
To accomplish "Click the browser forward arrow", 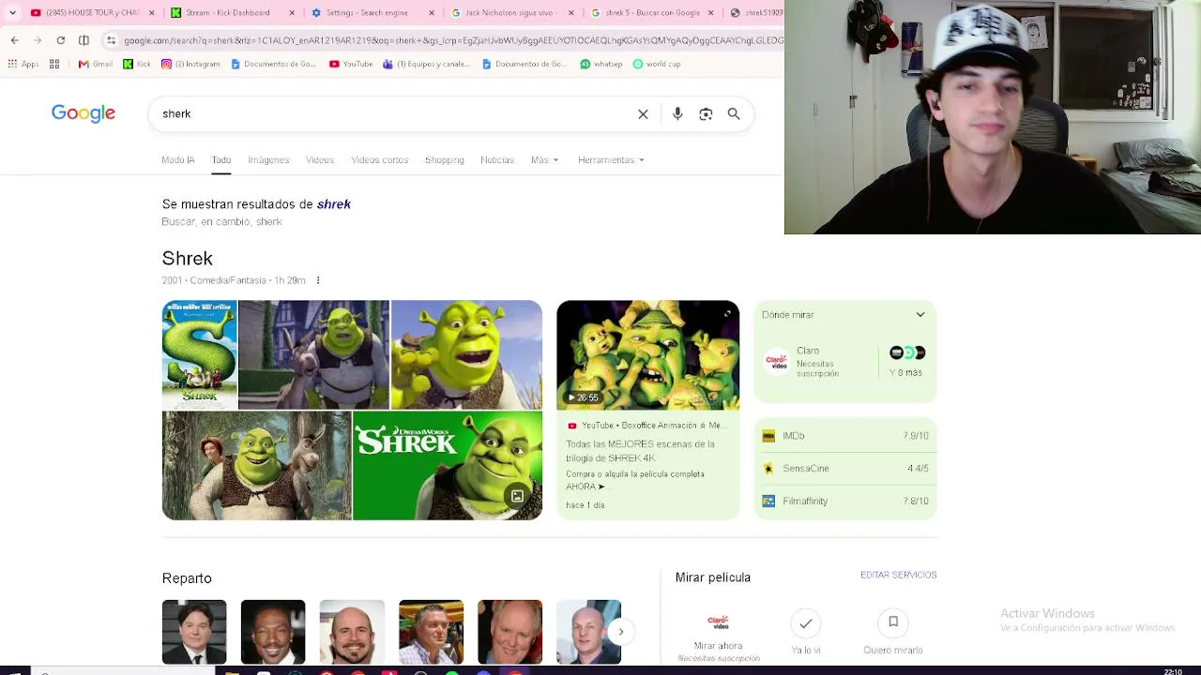I will coord(38,40).
